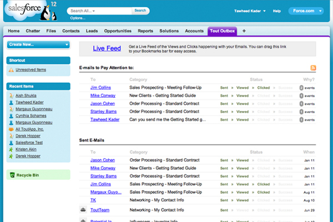Click the events badge in Tawheed Kader email row
This screenshot has height=222, width=333.
coord(301,120)
